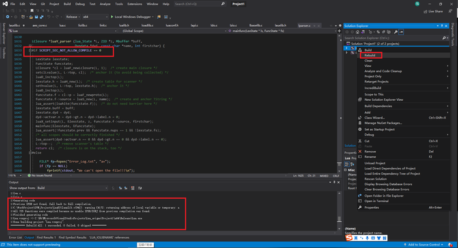Click the Collapse All icon in Solution Explorer

click(383, 32)
